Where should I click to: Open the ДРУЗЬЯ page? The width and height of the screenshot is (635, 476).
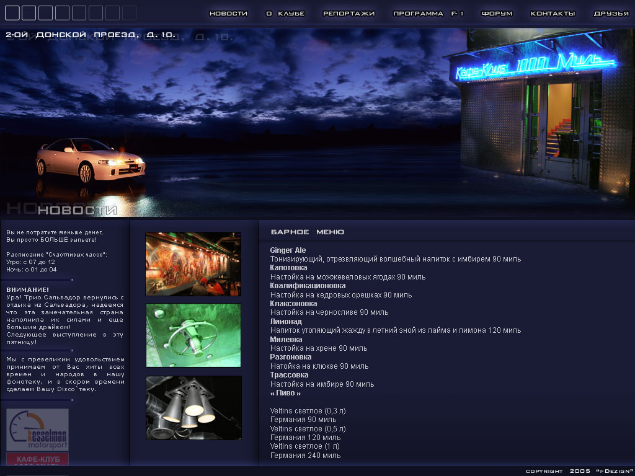(x=611, y=14)
